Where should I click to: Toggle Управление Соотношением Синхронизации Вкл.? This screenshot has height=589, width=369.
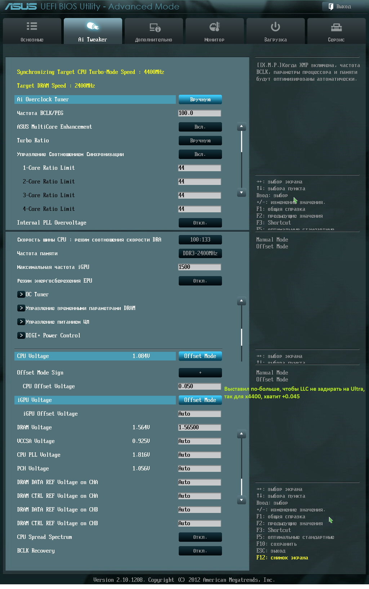tap(200, 154)
